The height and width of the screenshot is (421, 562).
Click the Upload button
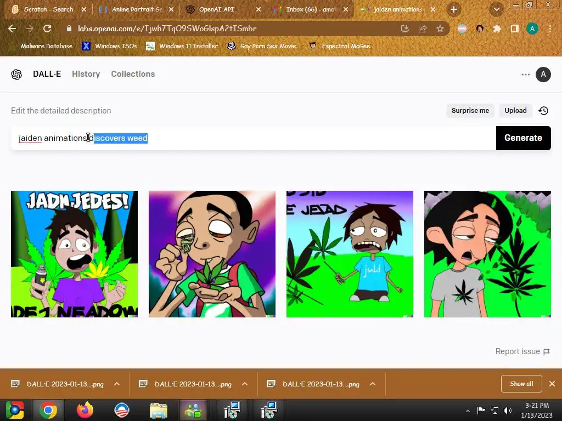(x=515, y=111)
